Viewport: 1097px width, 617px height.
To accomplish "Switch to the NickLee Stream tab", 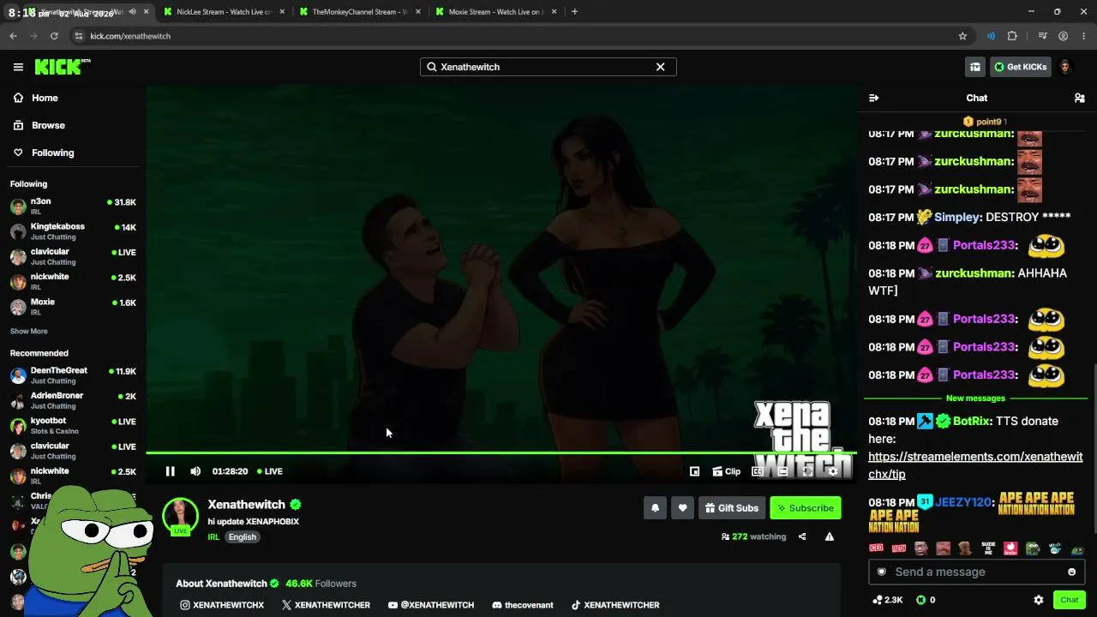I will pyautogui.click(x=224, y=12).
